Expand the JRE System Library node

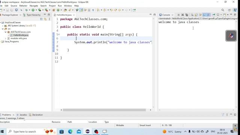[3, 26]
